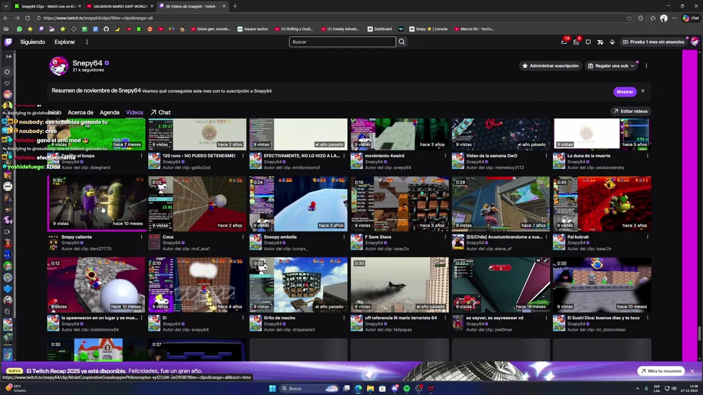Viewport: 703px width, 395px height.
Task: Open the Dashboard bookmark
Action: (380, 29)
